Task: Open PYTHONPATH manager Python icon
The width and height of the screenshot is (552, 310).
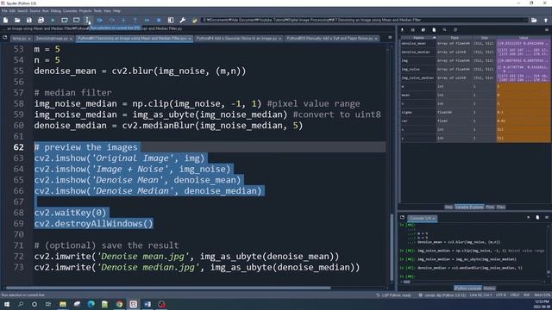Action: pyautogui.click(x=194, y=21)
